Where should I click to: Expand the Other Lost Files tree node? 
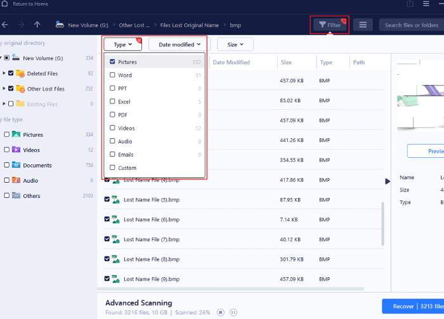pyautogui.click(x=4, y=89)
